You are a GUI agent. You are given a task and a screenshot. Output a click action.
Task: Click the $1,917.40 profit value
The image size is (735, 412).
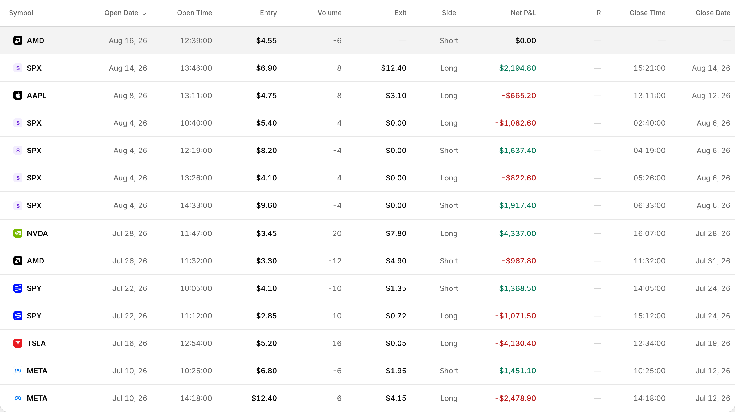(x=518, y=205)
